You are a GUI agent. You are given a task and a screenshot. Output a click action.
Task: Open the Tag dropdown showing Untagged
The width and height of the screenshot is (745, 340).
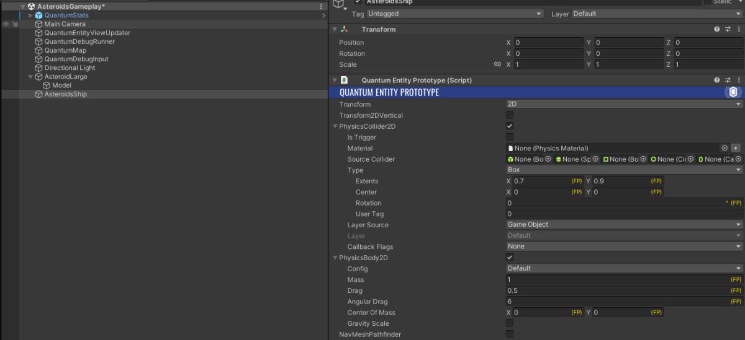[x=455, y=14]
